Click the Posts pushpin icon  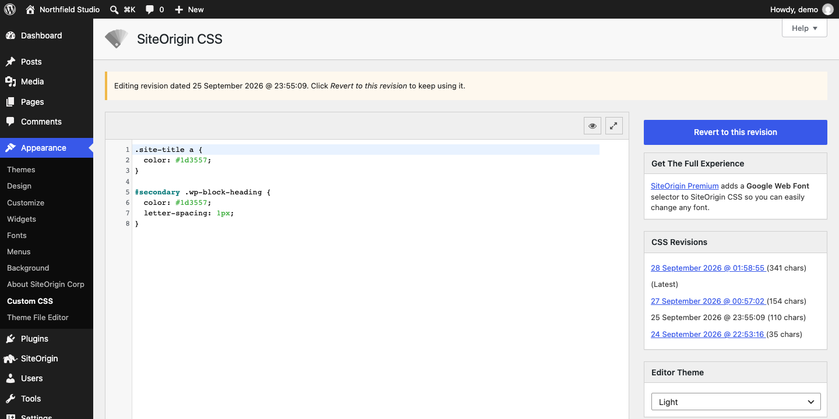pos(10,62)
